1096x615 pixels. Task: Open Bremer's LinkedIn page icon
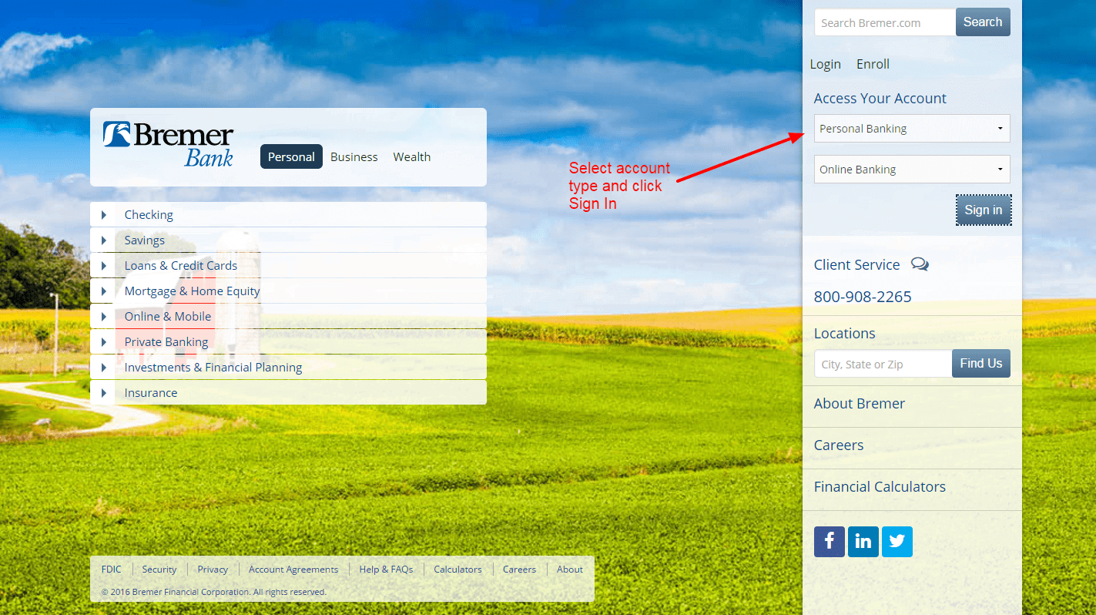863,542
